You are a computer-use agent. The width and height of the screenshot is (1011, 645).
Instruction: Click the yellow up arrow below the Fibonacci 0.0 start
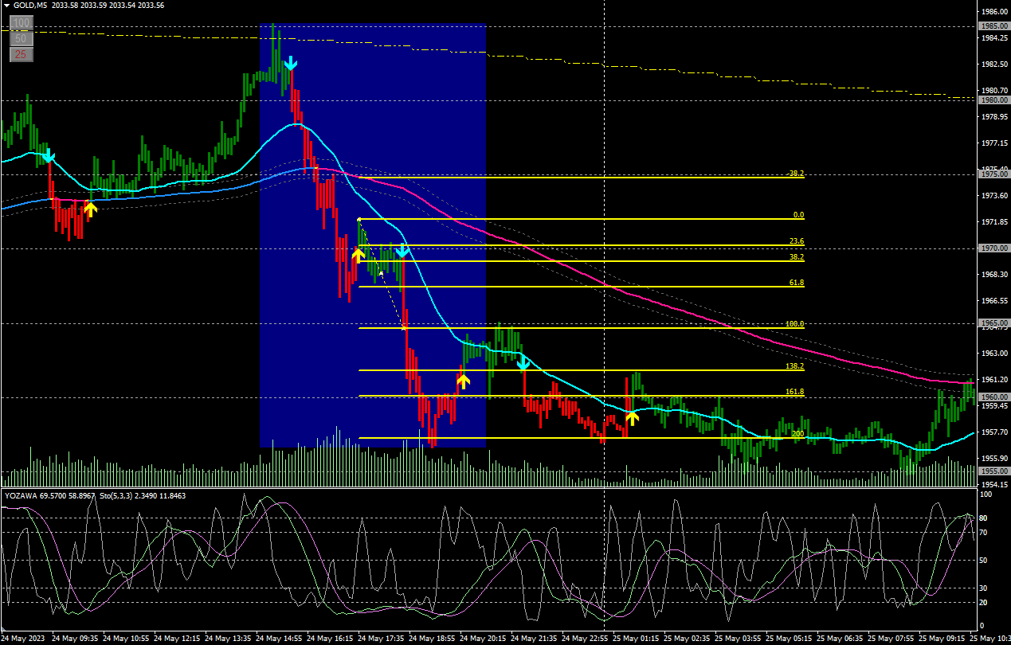[x=359, y=255]
